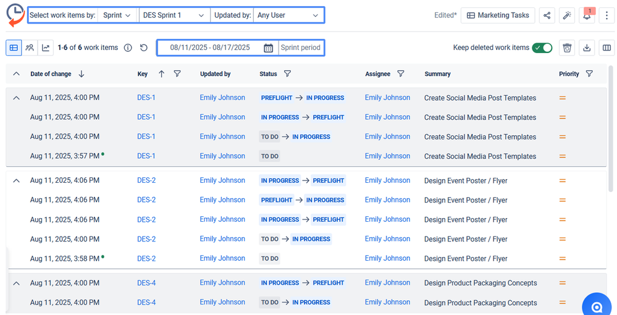Viewport: 617px width, 315px height.
Task: Click Design Event Poster / Flyer in 3:58 PM row
Action: [466, 258]
